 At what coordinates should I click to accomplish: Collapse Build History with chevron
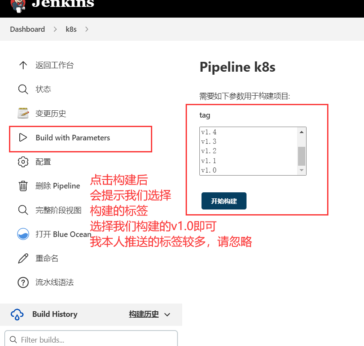pyautogui.click(x=167, y=315)
